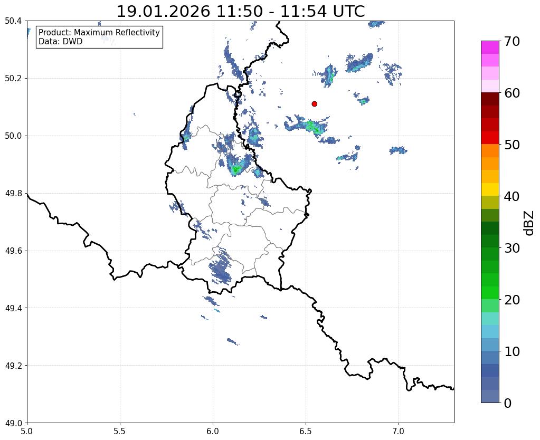Click the latitude axis label 49.4
The height and width of the screenshot is (440, 540).
click(13, 308)
